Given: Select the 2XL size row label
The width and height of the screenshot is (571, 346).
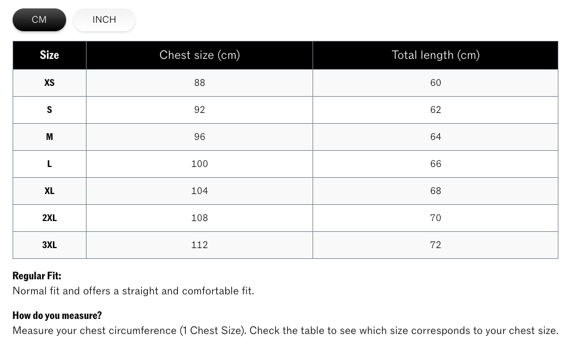Looking at the screenshot, I should pyautogui.click(x=49, y=218).
